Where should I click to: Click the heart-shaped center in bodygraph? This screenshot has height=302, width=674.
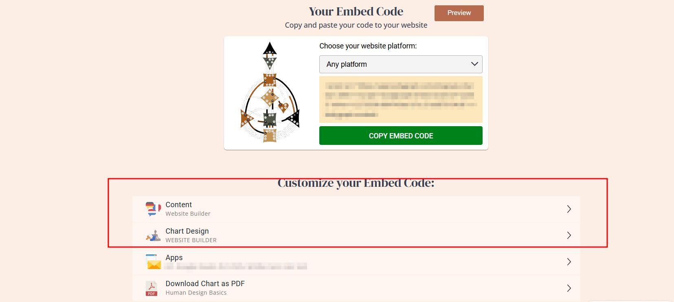pos(283,107)
